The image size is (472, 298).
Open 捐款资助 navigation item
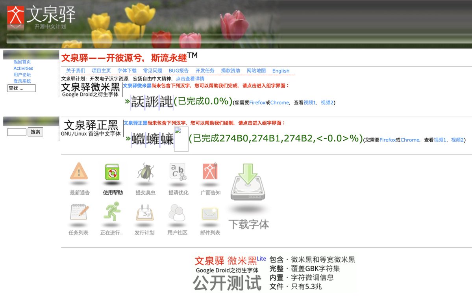231,71
